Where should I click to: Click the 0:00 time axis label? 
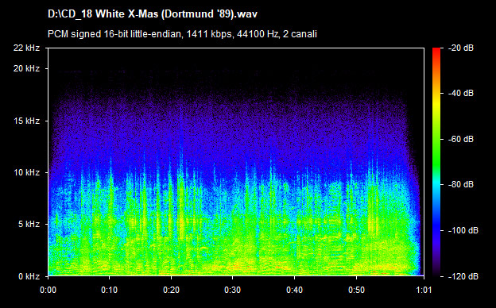tap(48, 290)
